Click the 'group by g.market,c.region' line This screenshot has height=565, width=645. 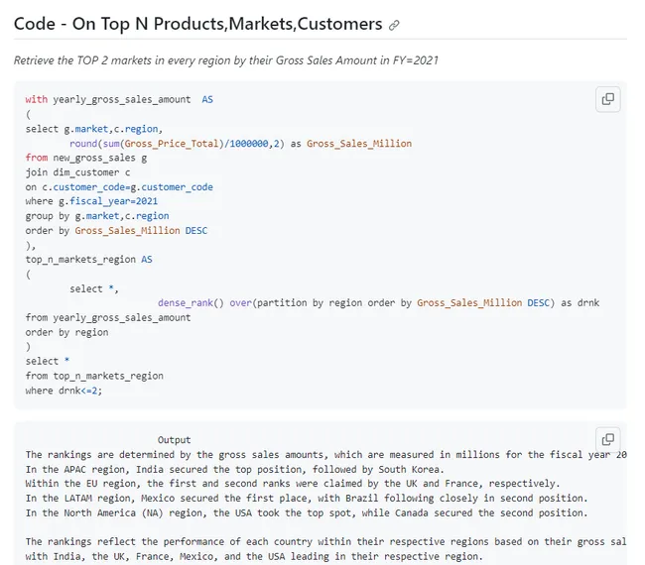point(97,216)
